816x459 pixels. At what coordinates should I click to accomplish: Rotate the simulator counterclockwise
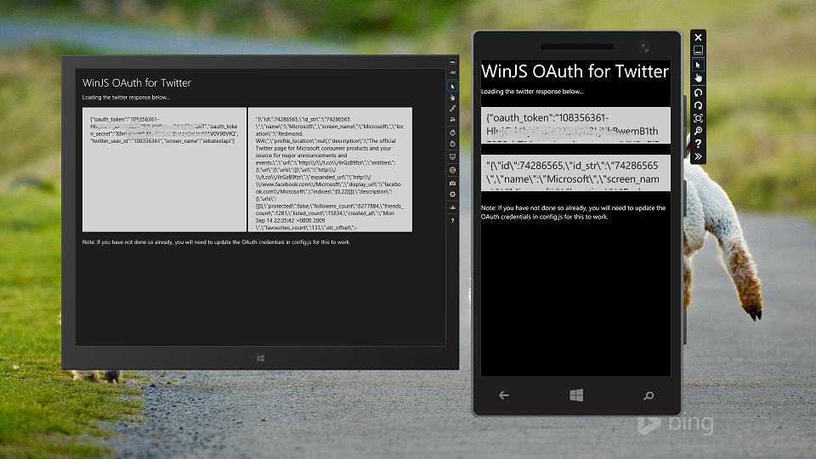(452, 144)
